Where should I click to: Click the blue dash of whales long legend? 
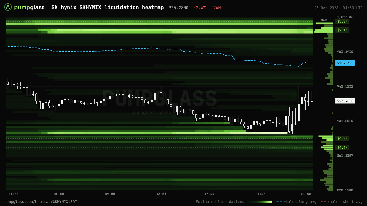pos(279,202)
